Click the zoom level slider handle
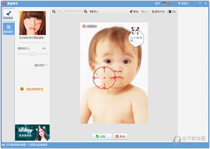Image resolution: width=210 pixels, height=149 pixels. click(63, 11)
